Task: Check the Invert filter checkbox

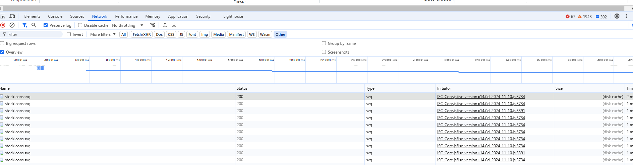Action: click(x=69, y=34)
